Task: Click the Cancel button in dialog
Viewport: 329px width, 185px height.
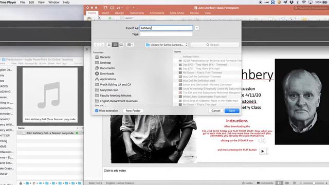Action: coord(216,110)
